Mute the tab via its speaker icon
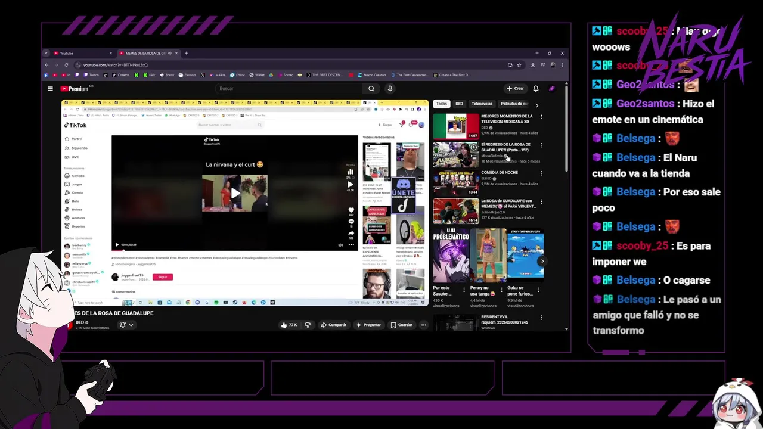The height and width of the screenshot is (429, 763). [x=169, y=53]
